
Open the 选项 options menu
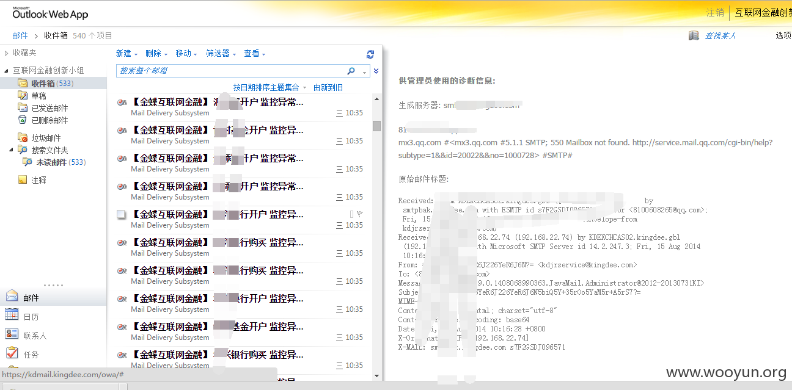(783, 35)
